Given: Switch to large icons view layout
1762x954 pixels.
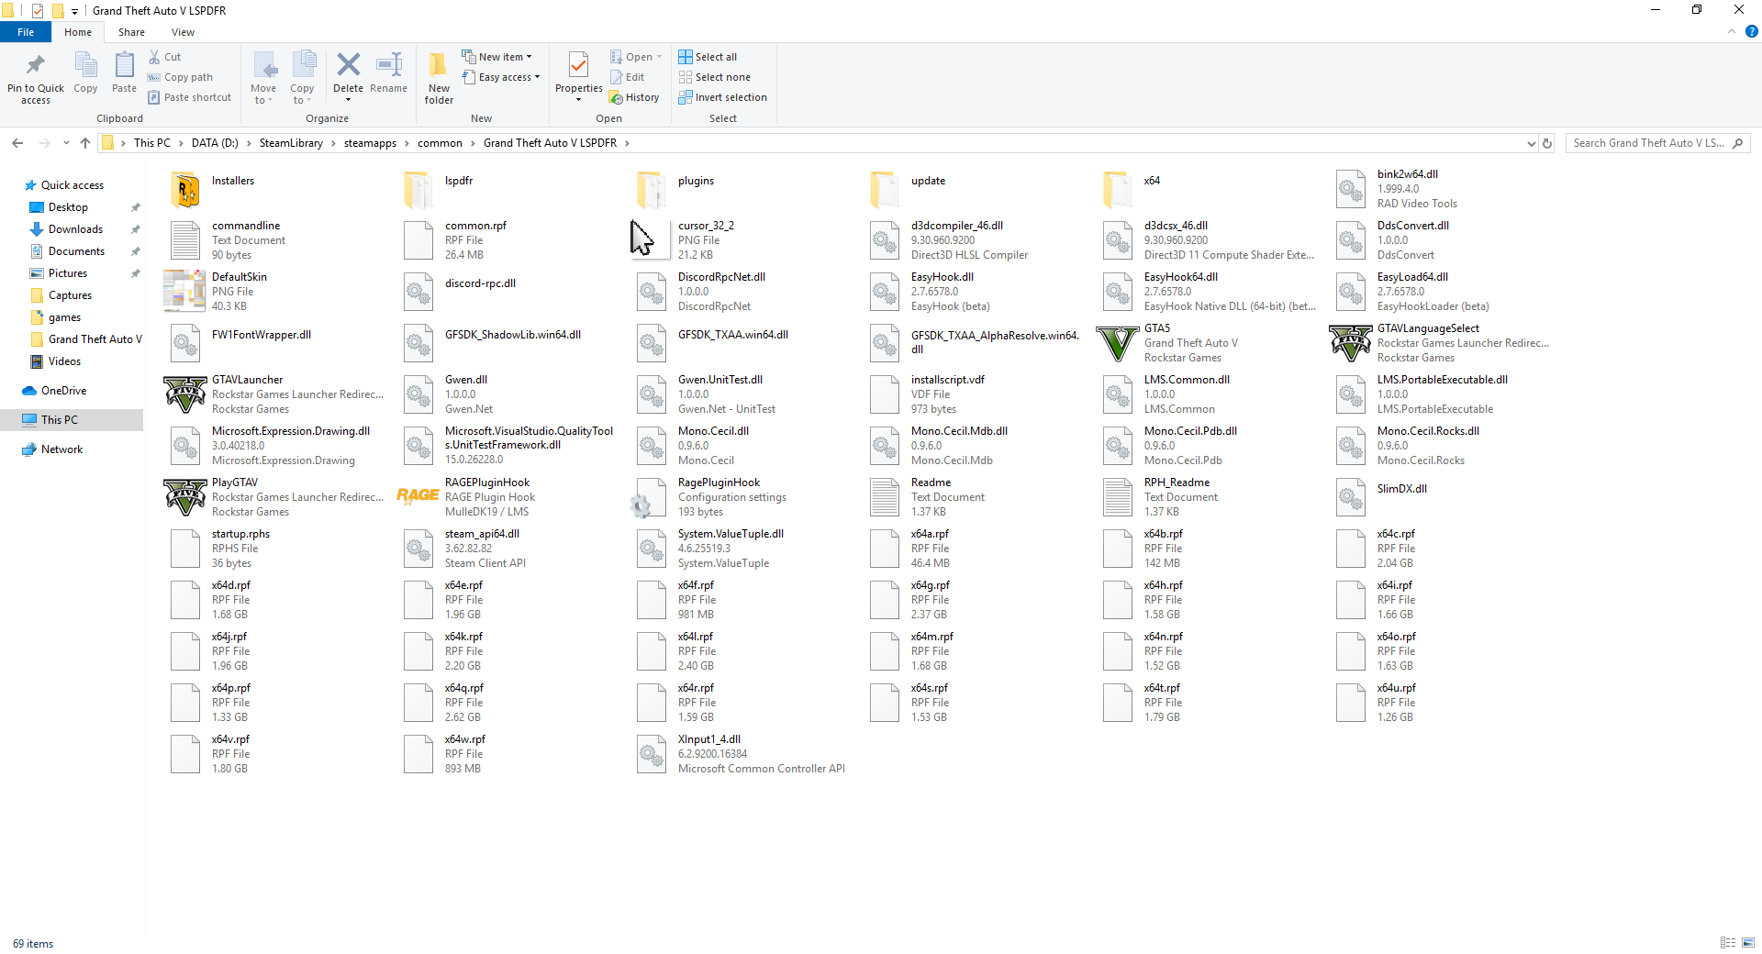Looking at the screenshot, I should coord(1748,943).
